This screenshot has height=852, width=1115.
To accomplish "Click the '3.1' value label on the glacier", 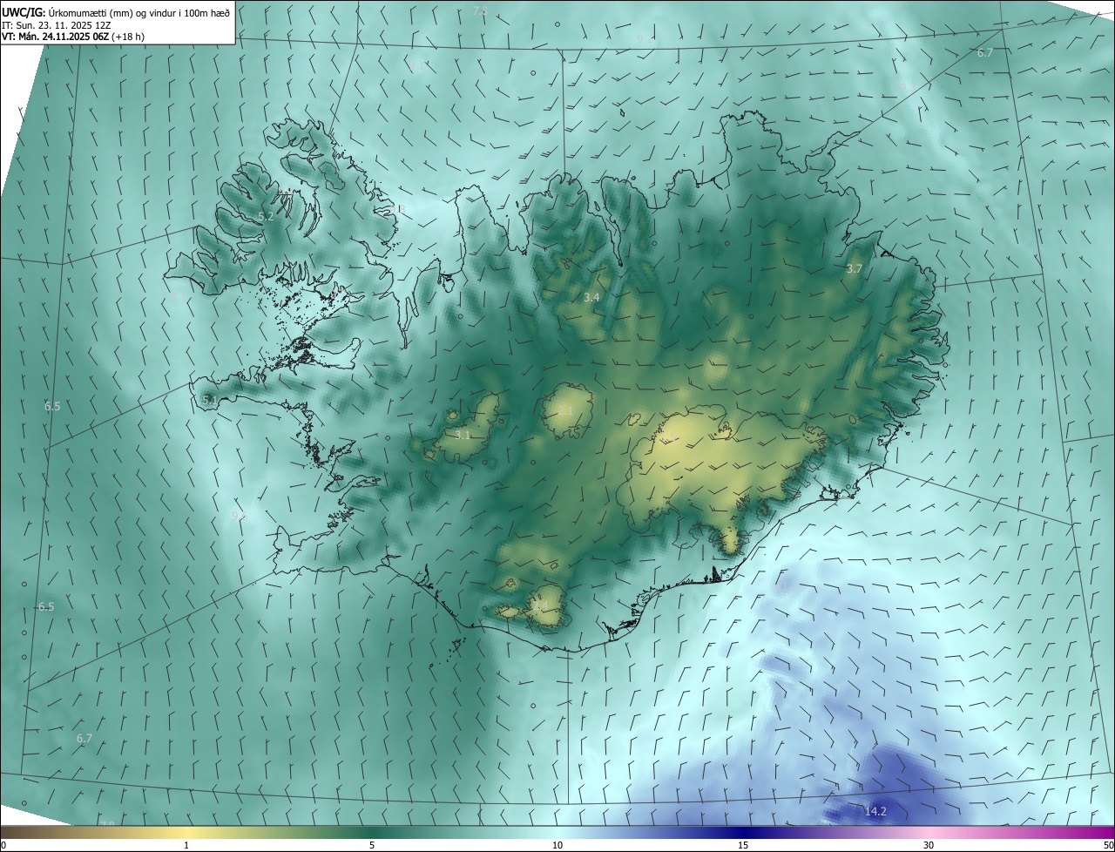I will (463, 434).
